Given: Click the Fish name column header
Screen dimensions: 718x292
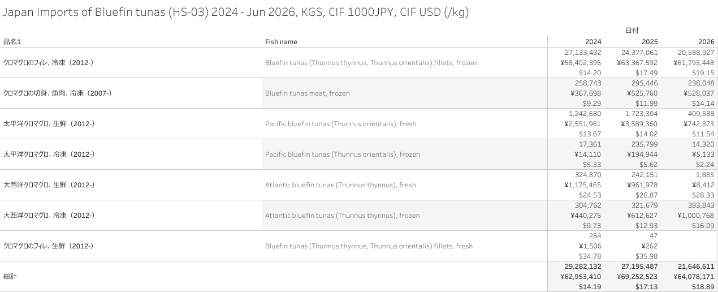Looking at the screenshot, I should (x=281, y=41).
